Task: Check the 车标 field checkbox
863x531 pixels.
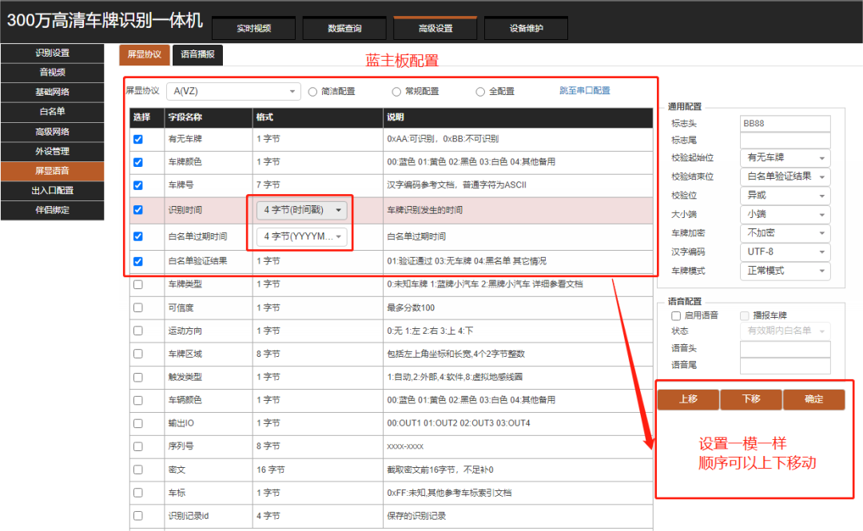Action: click(138, 493)
